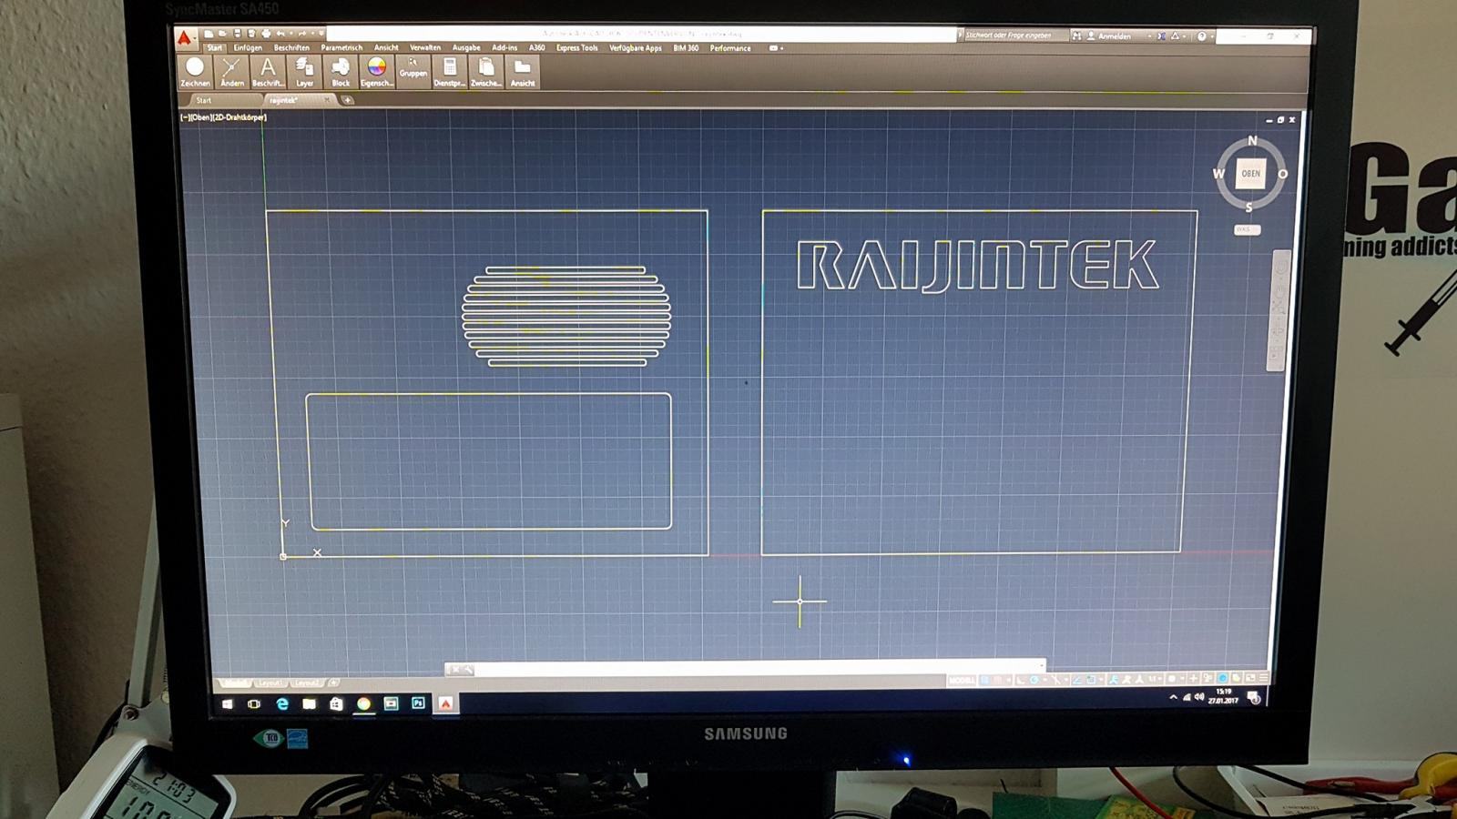This screenshot has height=819, width=1457.
Task: Click the N compass direction on ViewCube
Action: (x=1252, y=141)
